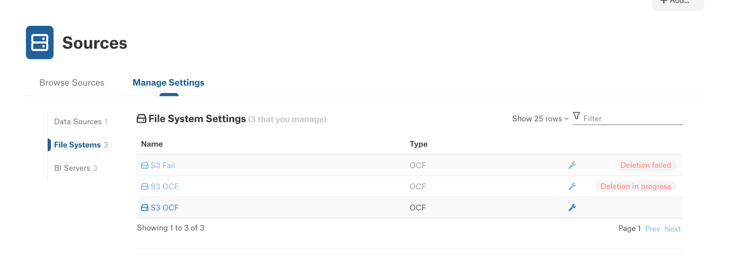755x277 pixels.
Task: Open wrench settings for active S3 OCF
Action: [572, 208]
